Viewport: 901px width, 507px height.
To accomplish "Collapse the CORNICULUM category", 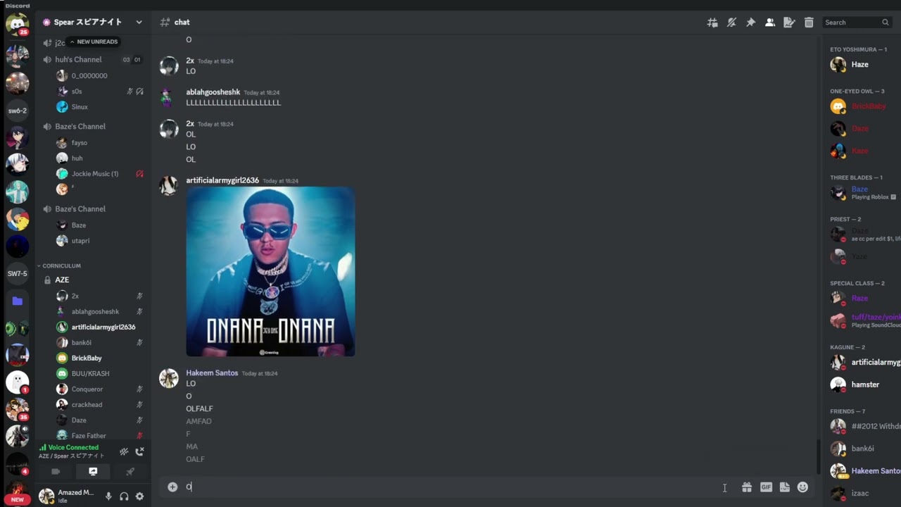I will (x=61, y=265).
